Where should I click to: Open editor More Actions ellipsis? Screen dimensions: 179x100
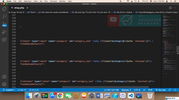175,8
